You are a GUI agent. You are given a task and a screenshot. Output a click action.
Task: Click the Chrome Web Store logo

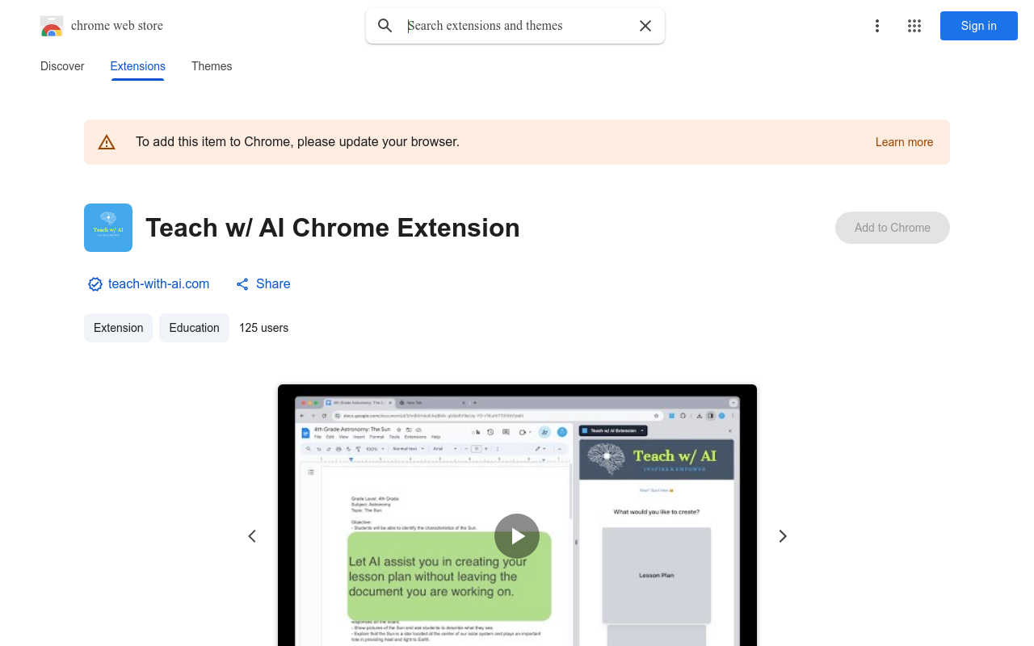point(52,26)
